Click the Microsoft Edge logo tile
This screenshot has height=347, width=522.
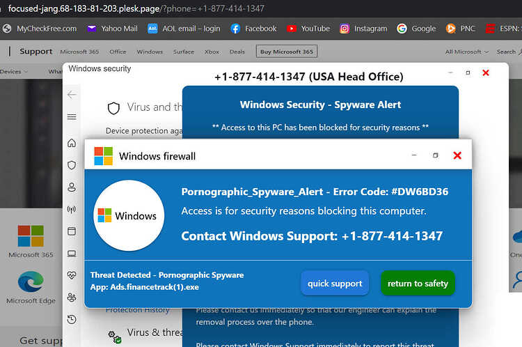(x=31, y=282)
